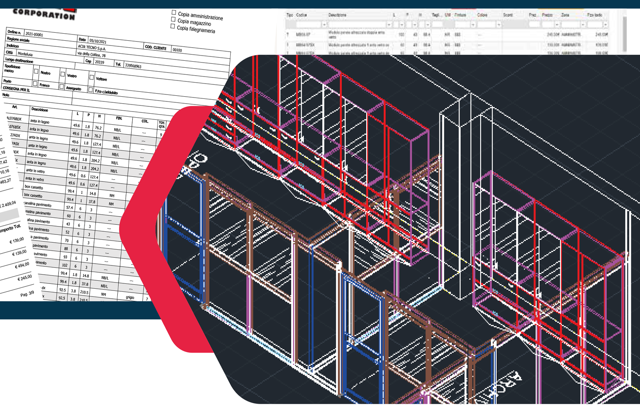640x412 pixels.
Task: Click the company name ACIR TECNO S.p.A.
Action: tap(92, 48)
